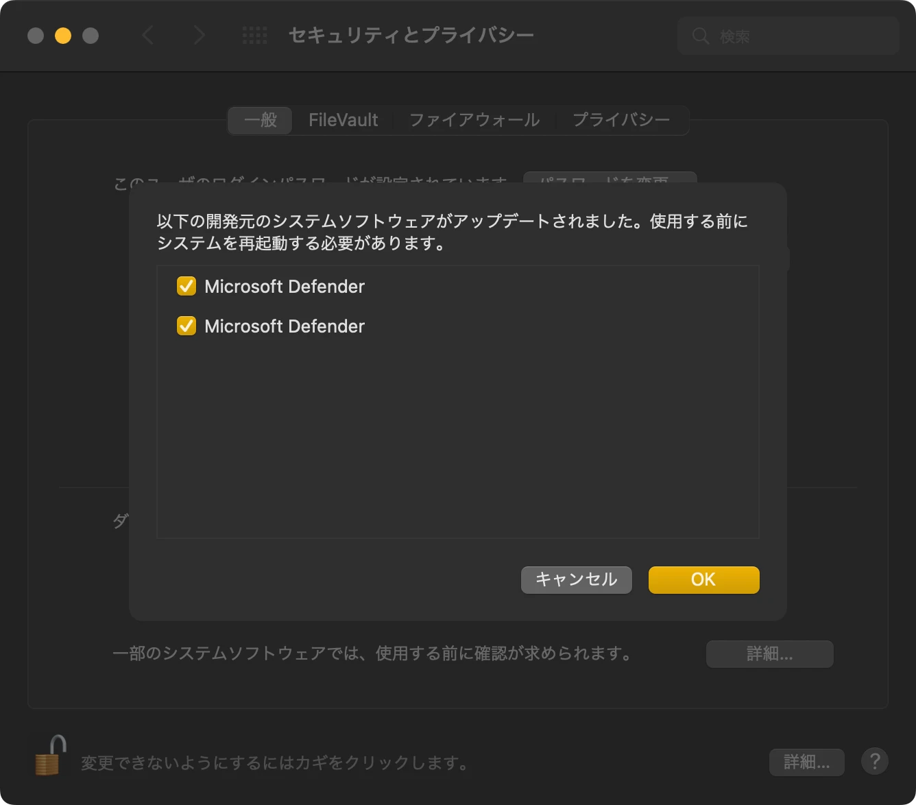Minimize the window with the yellow button
This screenshot has height=805, width=916.
[63, 36]
